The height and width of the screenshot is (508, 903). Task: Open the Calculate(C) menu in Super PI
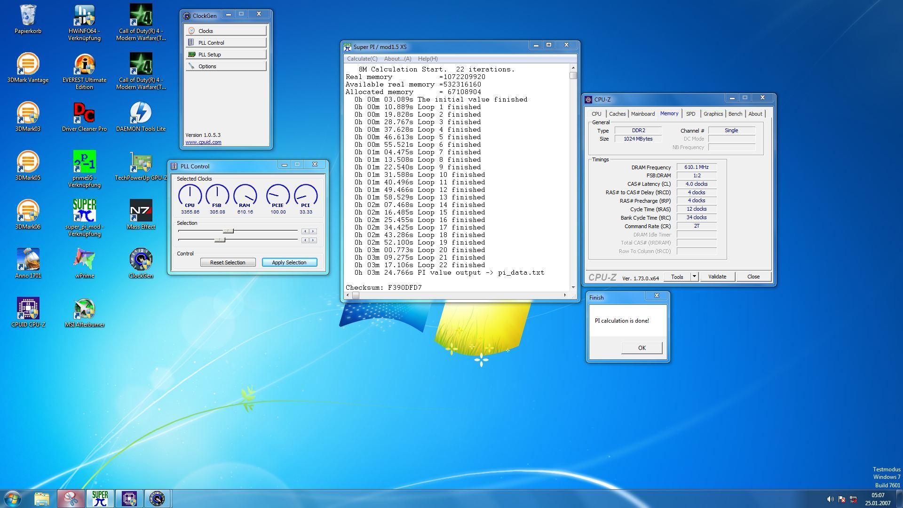click(x=362, y=59)
